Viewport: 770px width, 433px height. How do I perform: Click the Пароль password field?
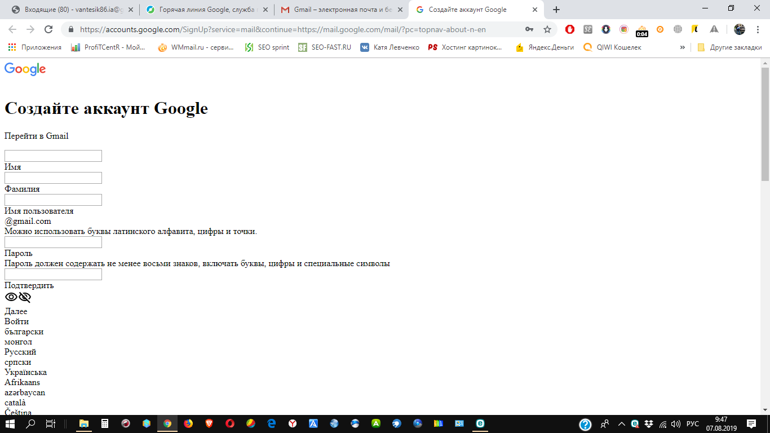(53, 242)
